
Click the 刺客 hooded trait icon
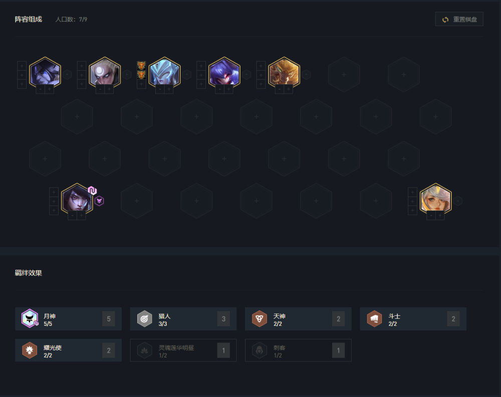tap(260, 350)
